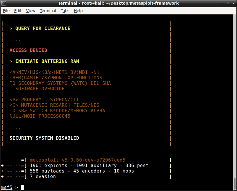237x191 pixels.
Task: Click the 558 payloads line
Action: coord(82,171)
